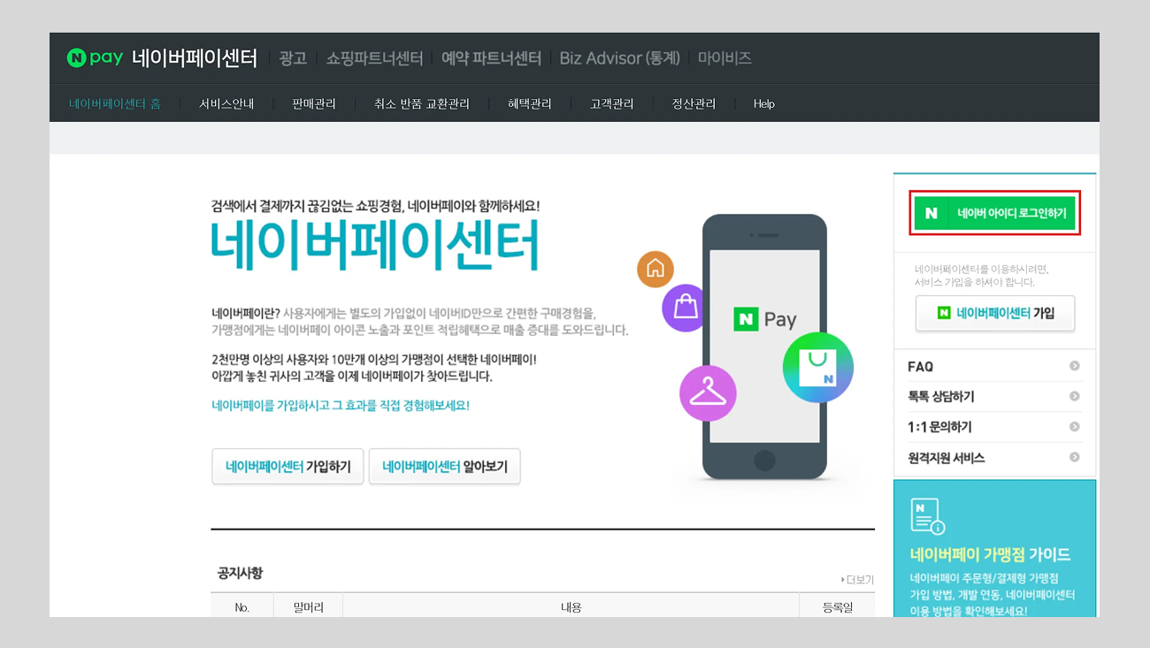Viewport: 1150px width, 648px height.
Task: Click the document icon in merchant guide banner
Action: [x=928, y=516]
